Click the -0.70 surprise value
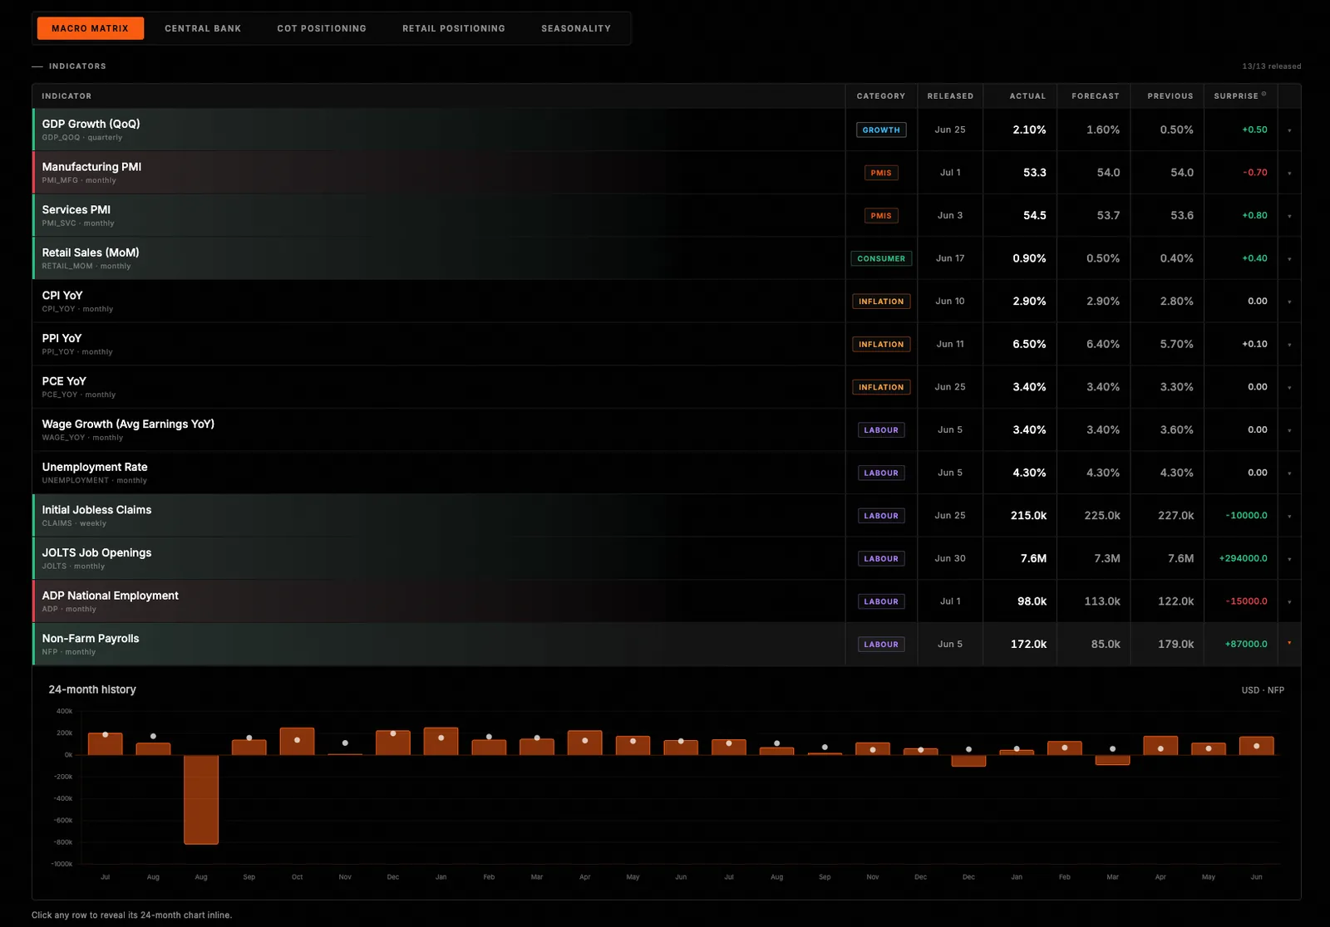Image resolution: width=1330 pixels, height=927 pixels. [x=1255, y=173]
